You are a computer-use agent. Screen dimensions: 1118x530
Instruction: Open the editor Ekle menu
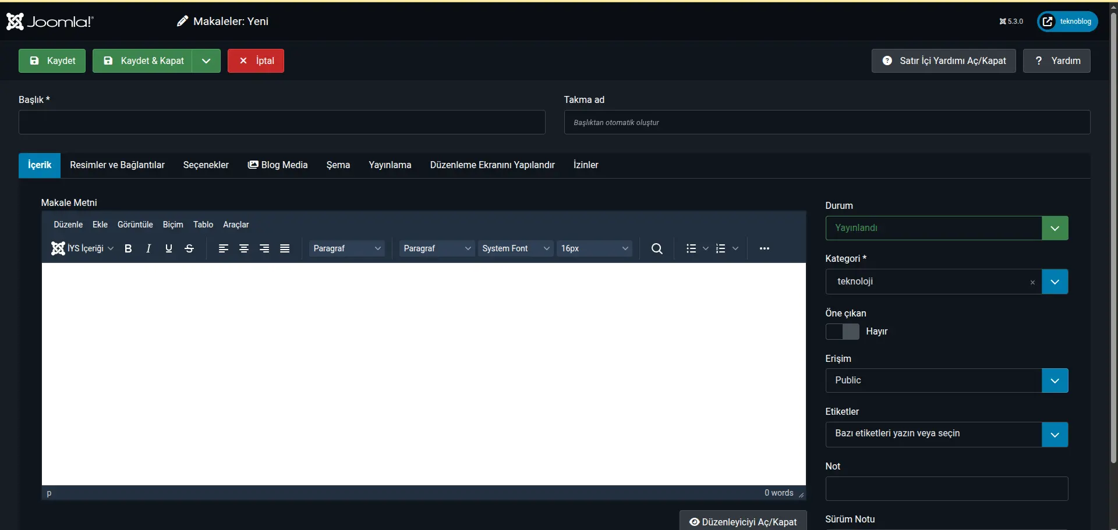(100, 225)
